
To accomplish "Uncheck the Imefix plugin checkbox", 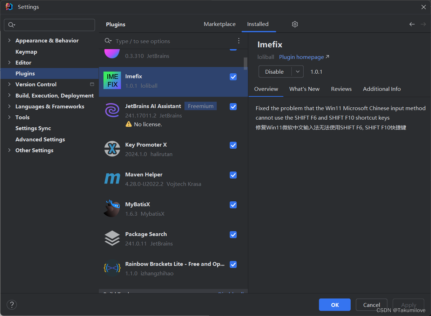I will click(233, 77).
